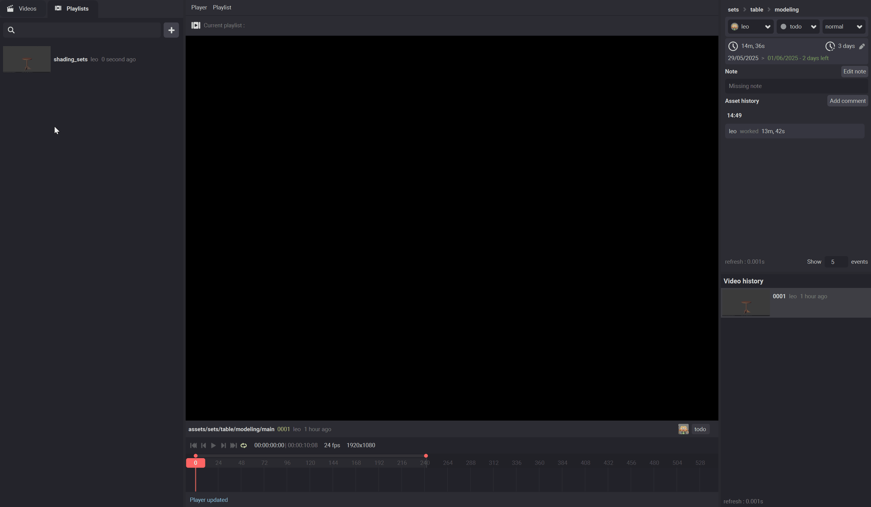Click the Add comment button

tap(847, 101)
